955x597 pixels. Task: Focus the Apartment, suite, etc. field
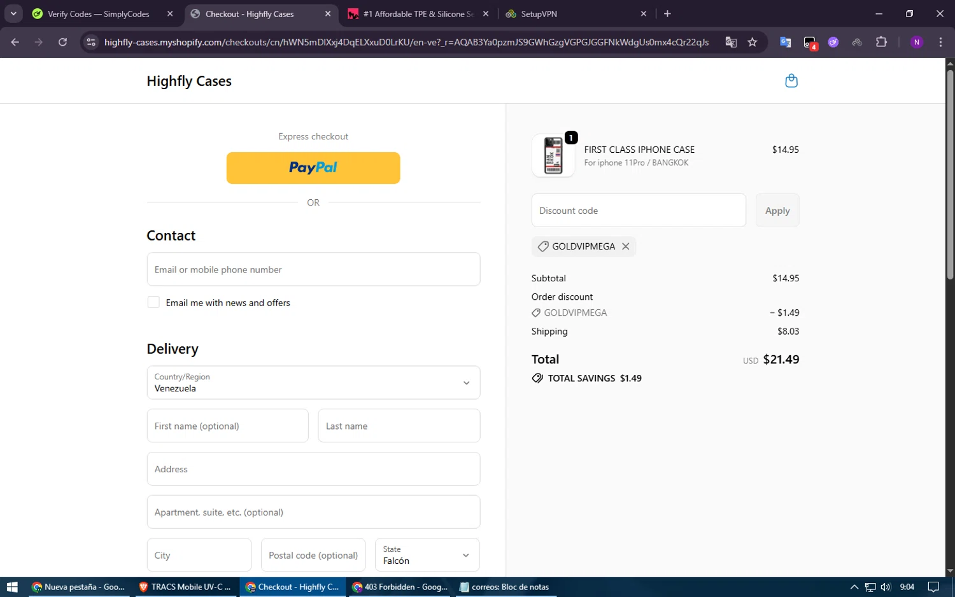(313, 512)
